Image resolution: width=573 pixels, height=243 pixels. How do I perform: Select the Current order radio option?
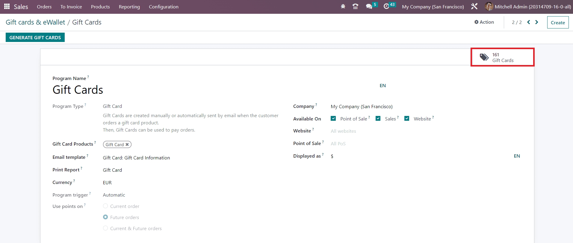click(105, 206)
